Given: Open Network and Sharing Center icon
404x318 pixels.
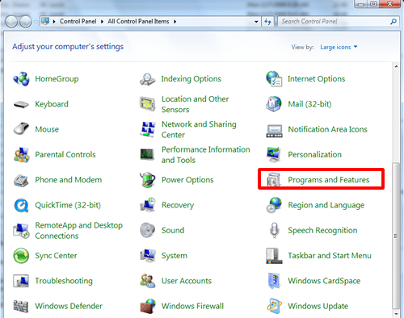Looking at the screenshot, I should (x=147, y=129).
